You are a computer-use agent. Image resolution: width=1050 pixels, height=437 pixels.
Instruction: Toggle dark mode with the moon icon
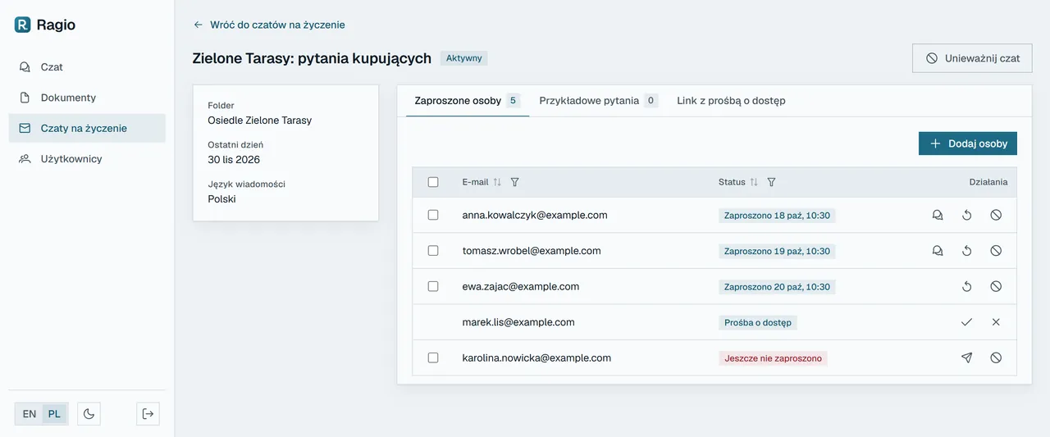pyautogui.click(x=89, y=414)
